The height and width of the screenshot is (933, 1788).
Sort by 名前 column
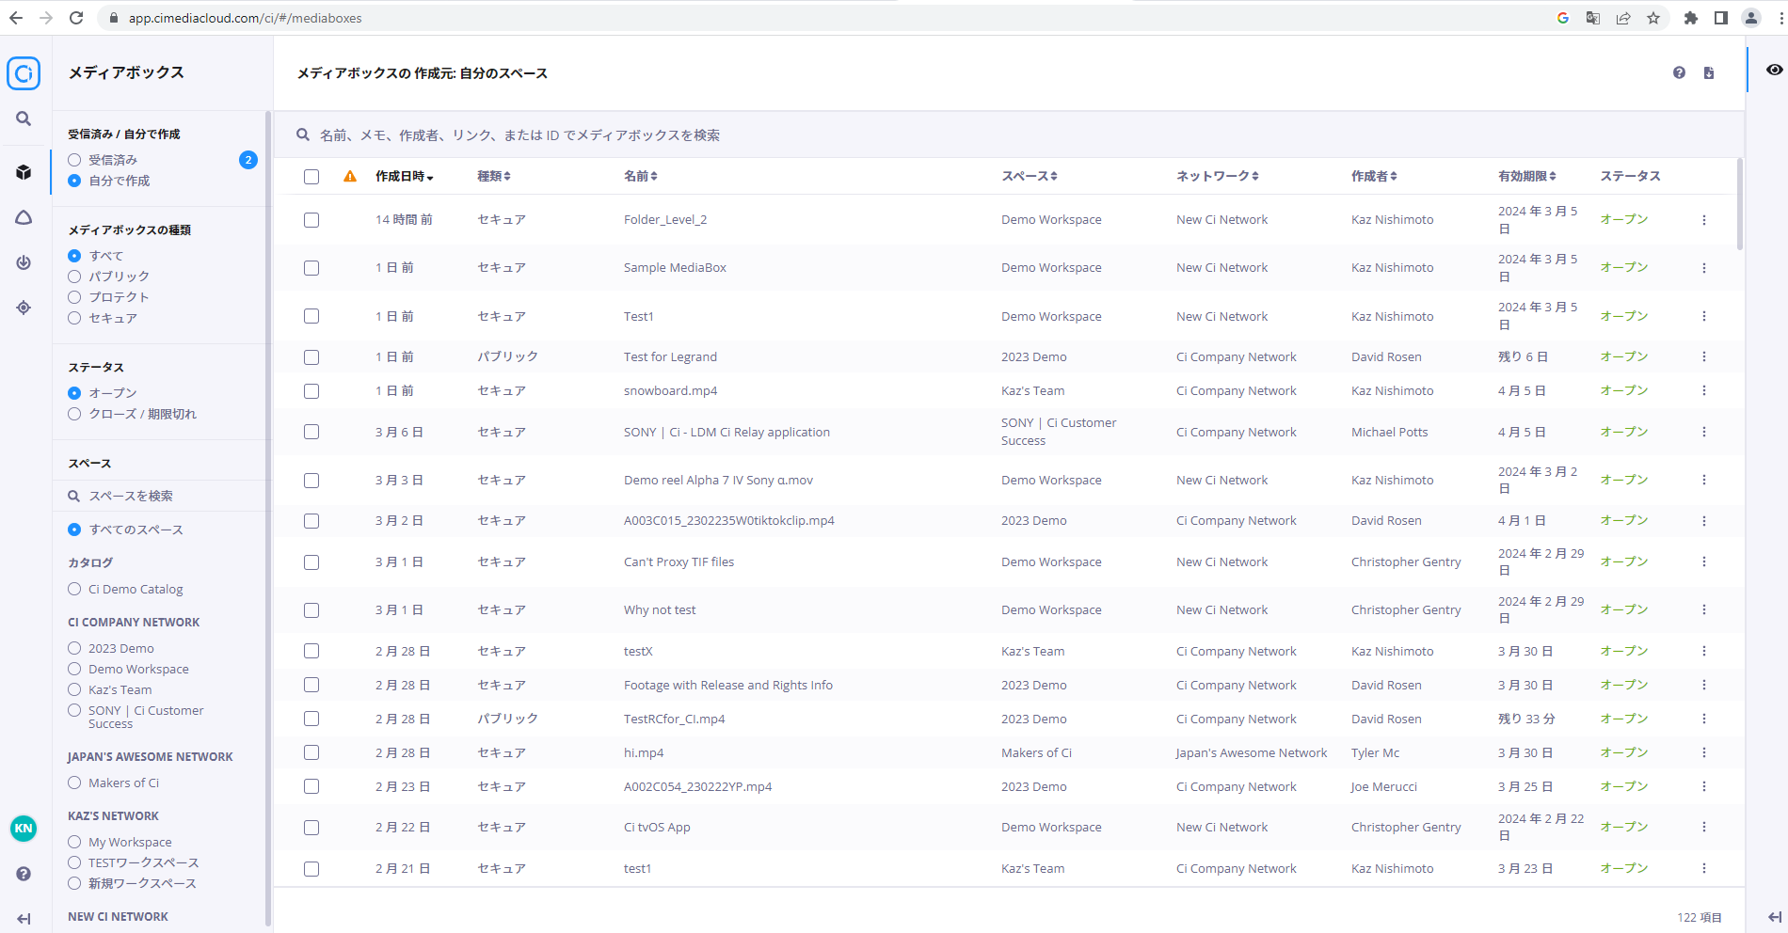tap(641, 176)
